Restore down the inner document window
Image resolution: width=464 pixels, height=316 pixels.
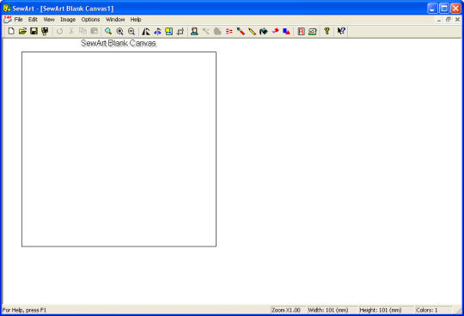[x=448, y=20]
